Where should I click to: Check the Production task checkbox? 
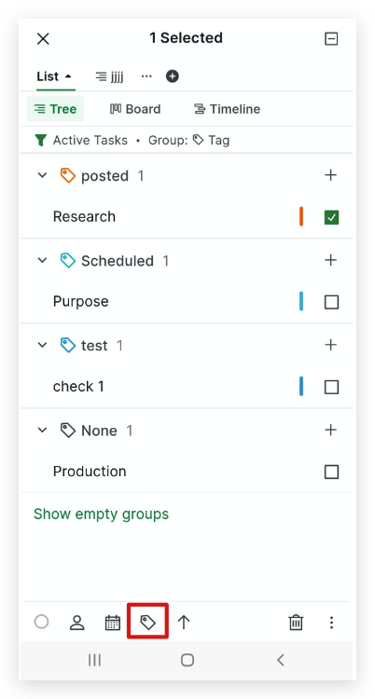[x=331, y=472]
